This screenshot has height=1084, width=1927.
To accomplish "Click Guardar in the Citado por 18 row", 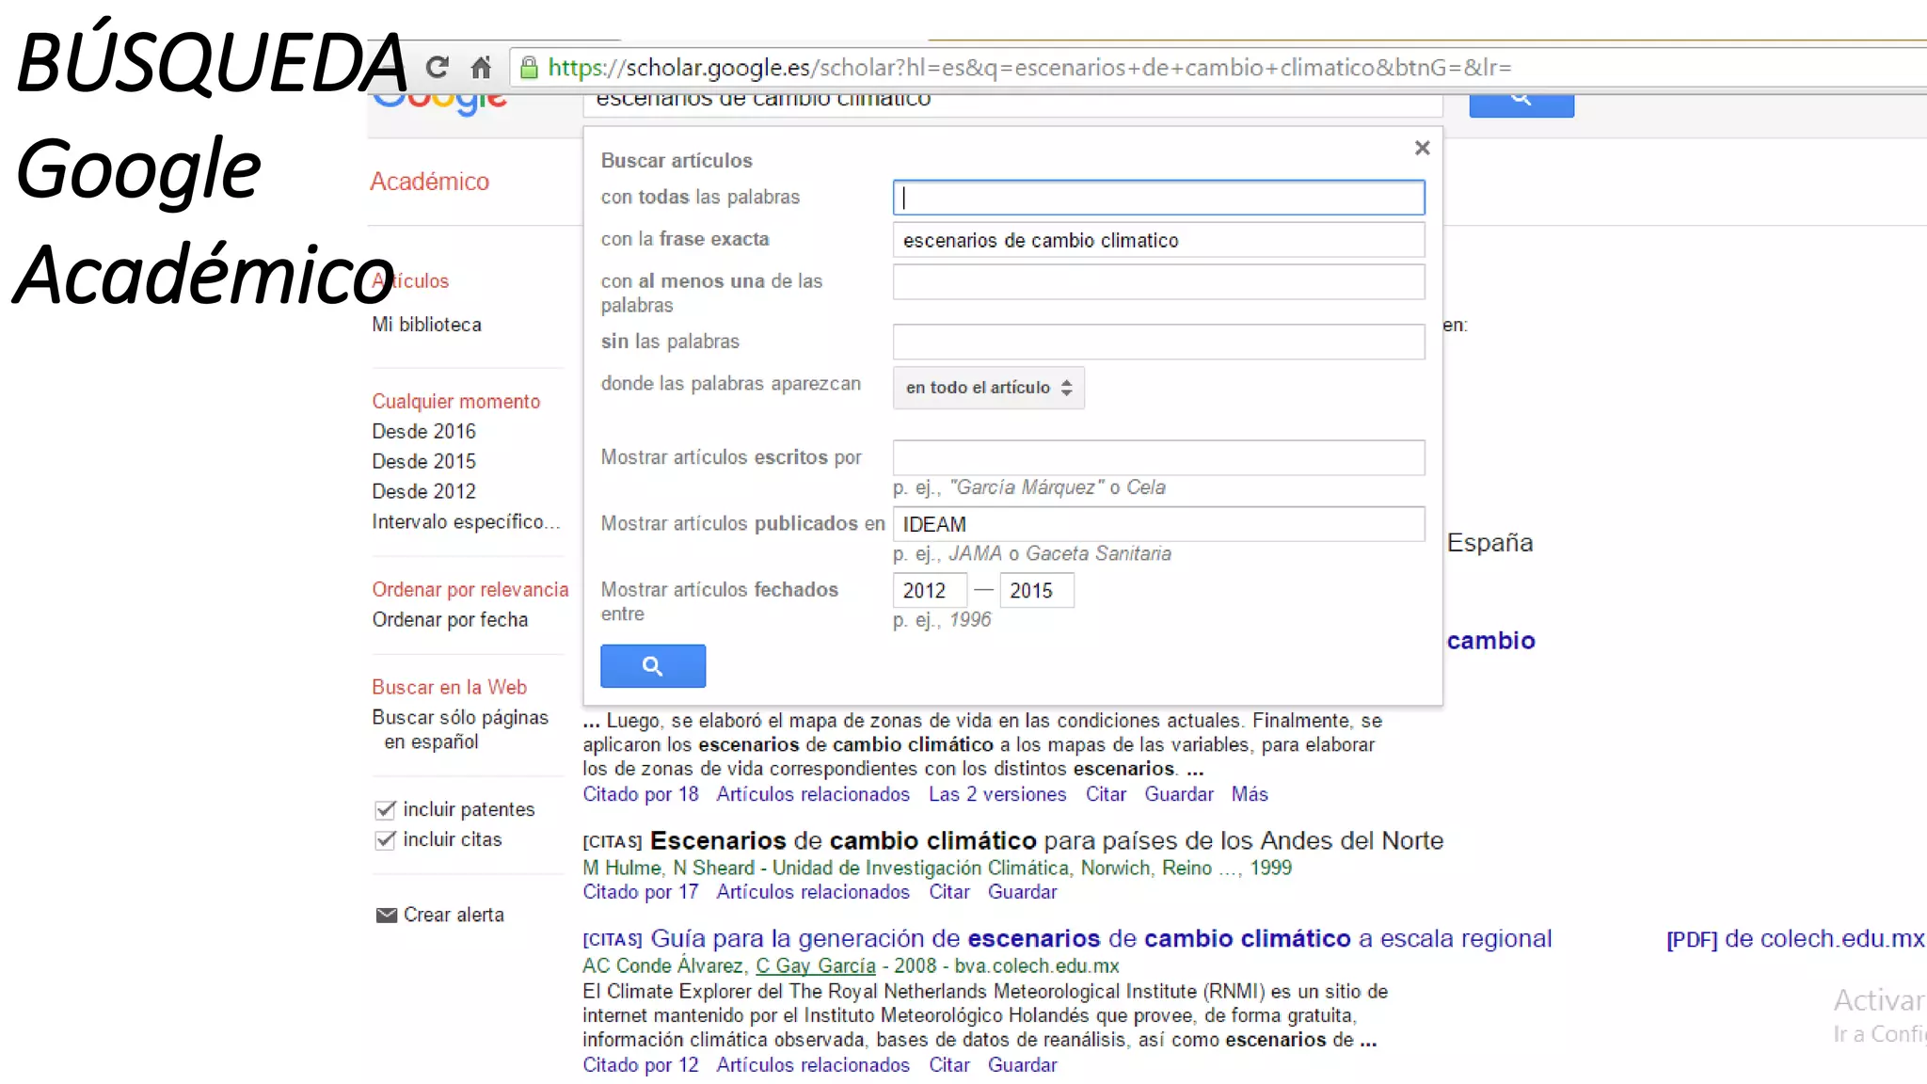I will coord(1179,794).
